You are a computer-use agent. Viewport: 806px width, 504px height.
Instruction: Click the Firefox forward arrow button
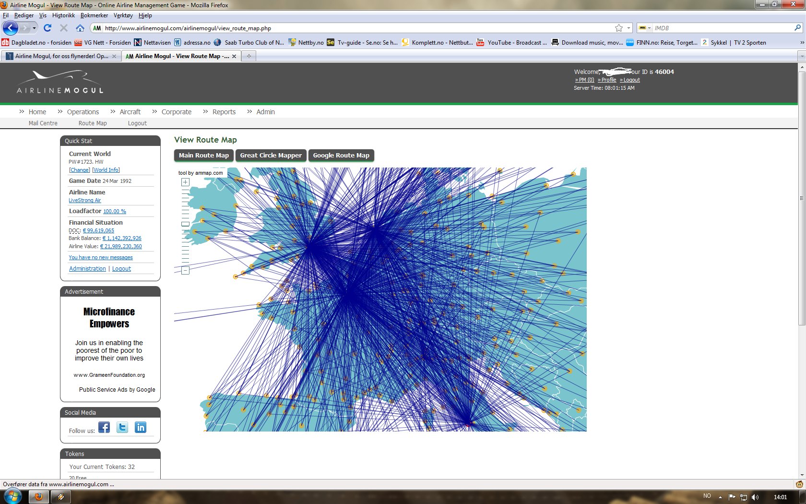[x=24, y=28]
